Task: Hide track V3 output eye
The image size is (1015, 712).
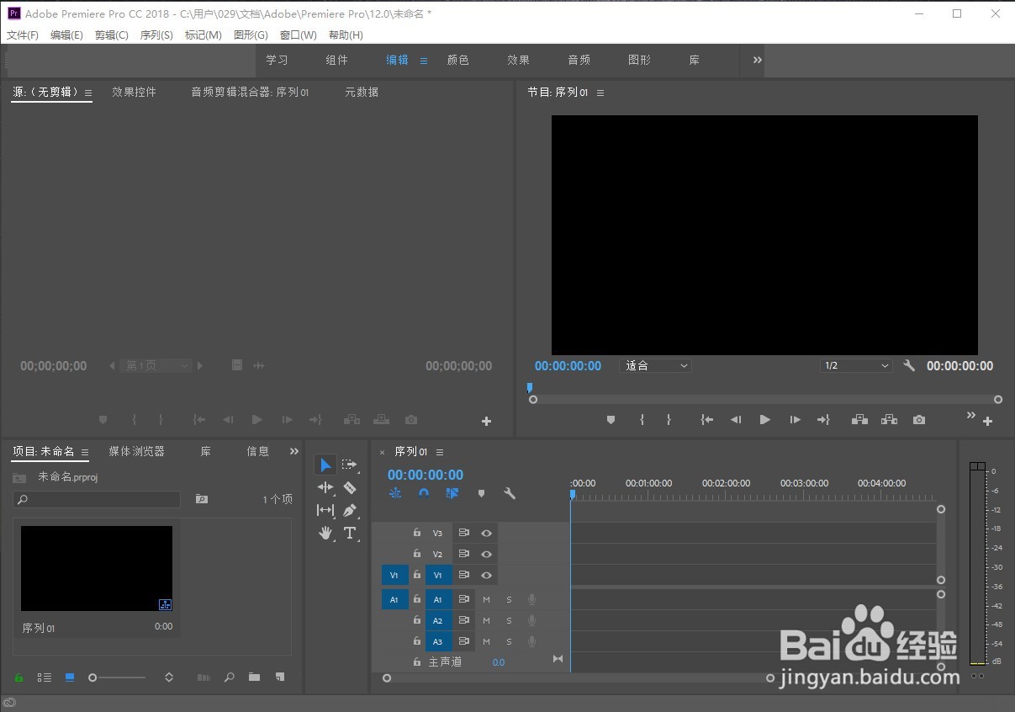Action: click(x=486, y=533)
